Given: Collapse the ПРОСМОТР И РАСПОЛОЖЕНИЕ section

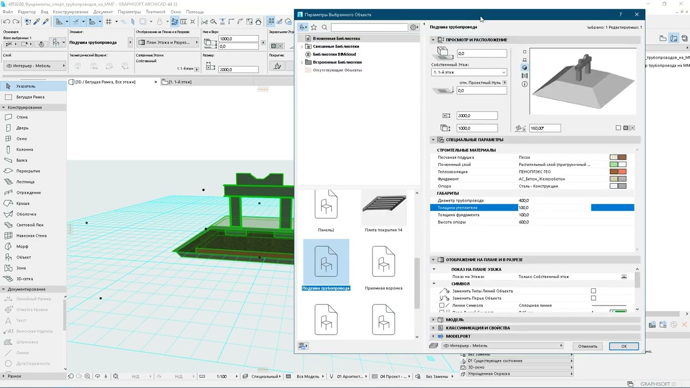Looking at the screenshot, I should tap(433, 40).
